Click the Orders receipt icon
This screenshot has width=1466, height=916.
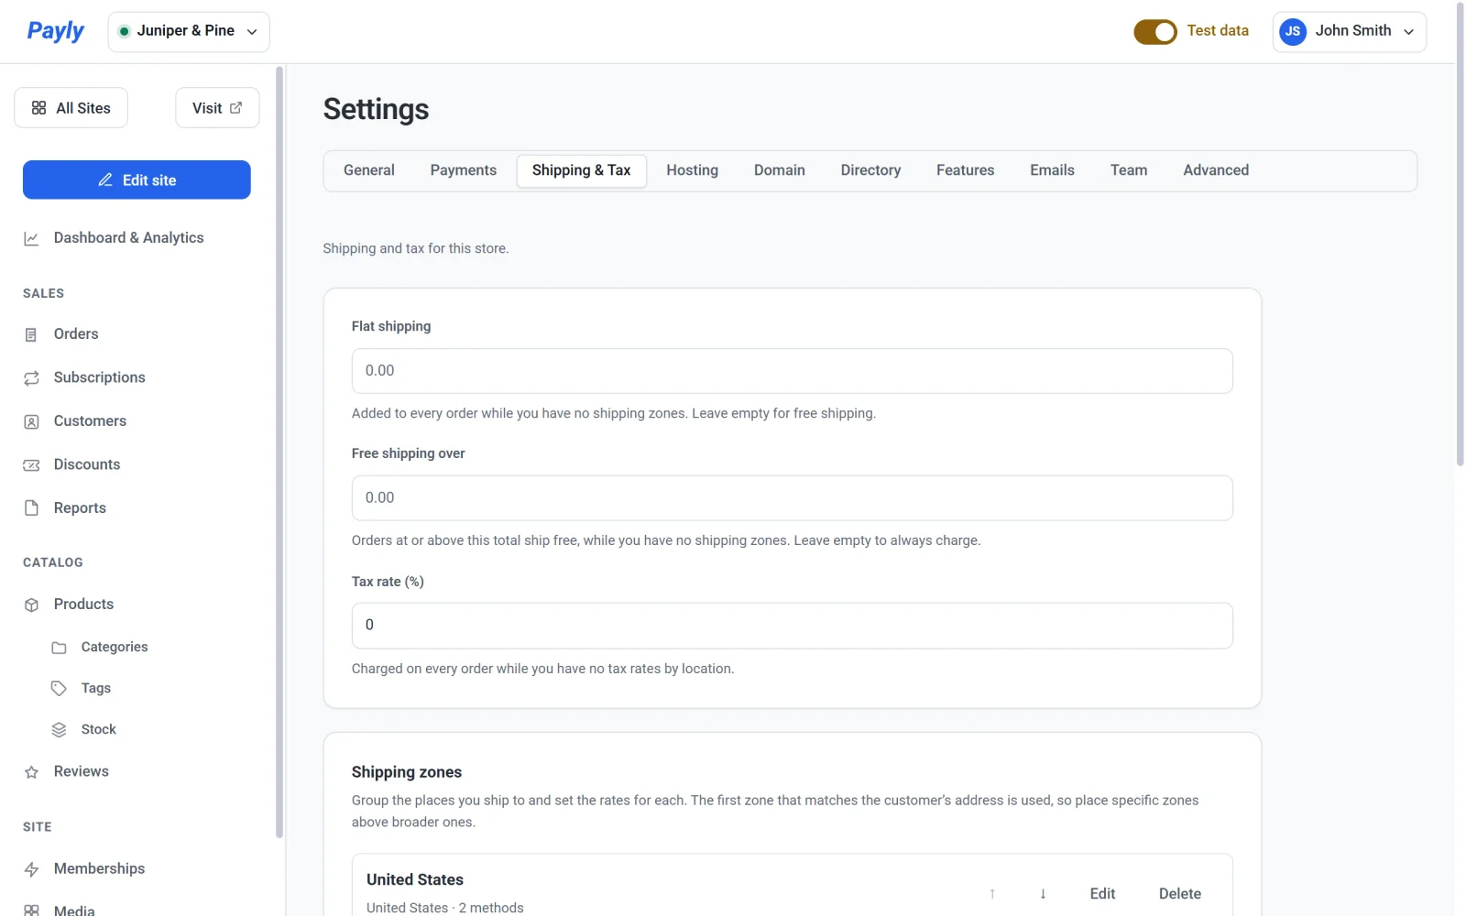(31, 334)
